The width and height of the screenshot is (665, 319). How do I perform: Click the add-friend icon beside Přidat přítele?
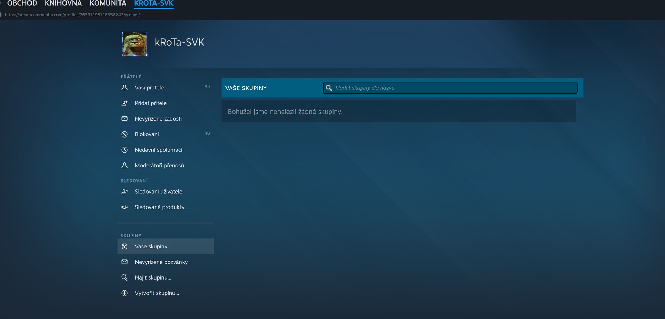click(x=124, y=103)
